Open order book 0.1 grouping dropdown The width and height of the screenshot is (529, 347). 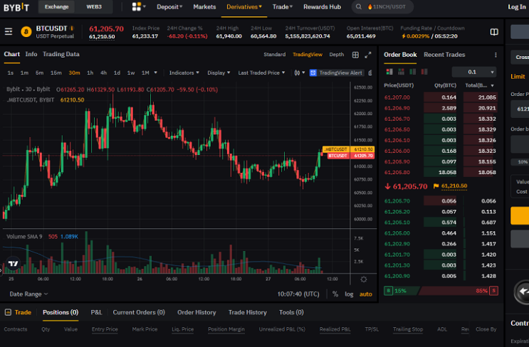(474, 72)
